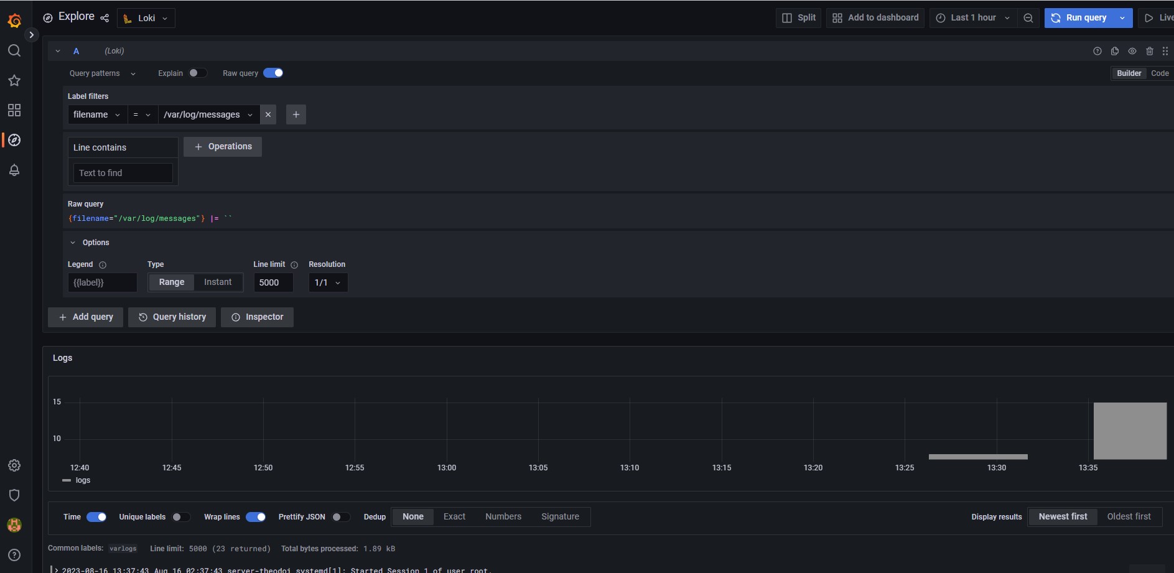This screenshot has height=573, width=1174.
Task: Hide query A results via the eye icon
Action: pos(1132,51)
